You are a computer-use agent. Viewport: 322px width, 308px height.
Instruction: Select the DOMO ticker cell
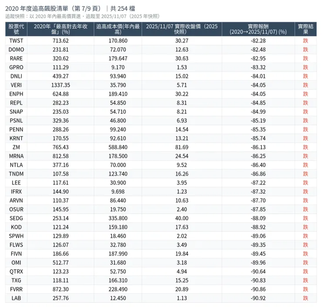point(16,50)
